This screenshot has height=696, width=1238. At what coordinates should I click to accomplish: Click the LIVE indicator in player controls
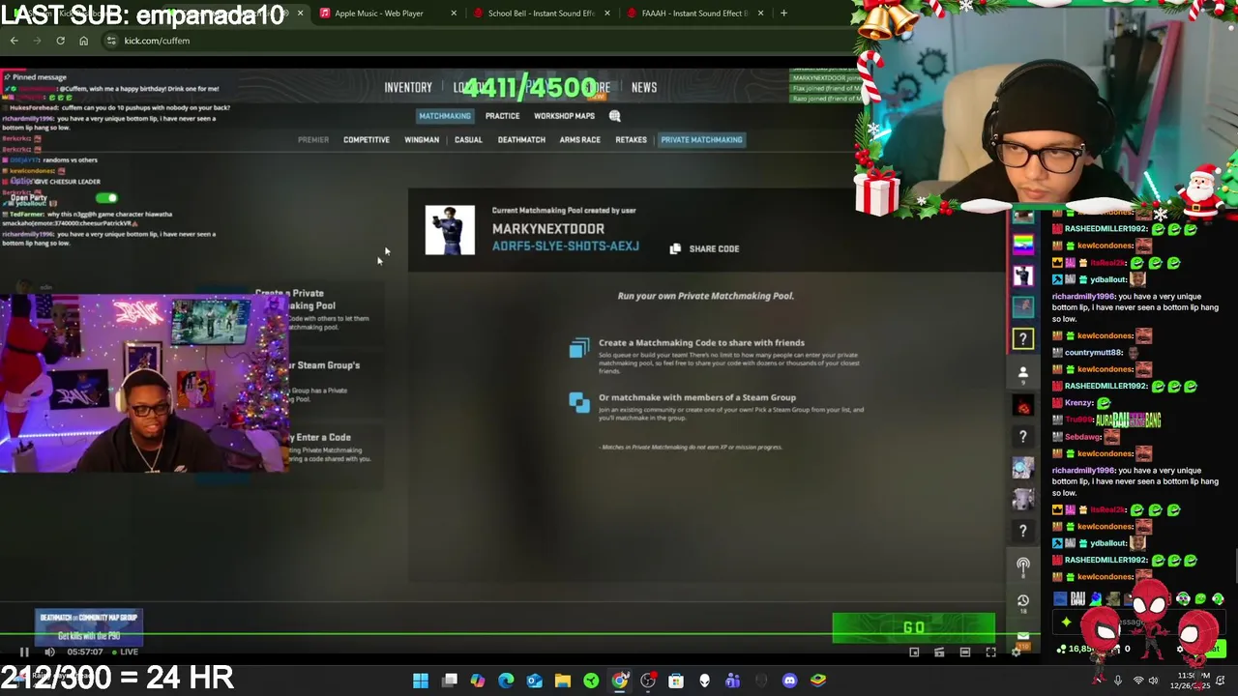click(x=124, y=652)
